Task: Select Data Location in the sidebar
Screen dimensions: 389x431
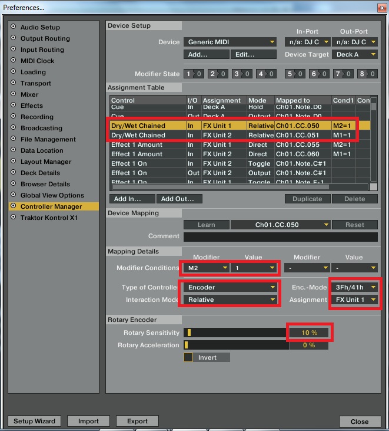Action: pos(42,150)
